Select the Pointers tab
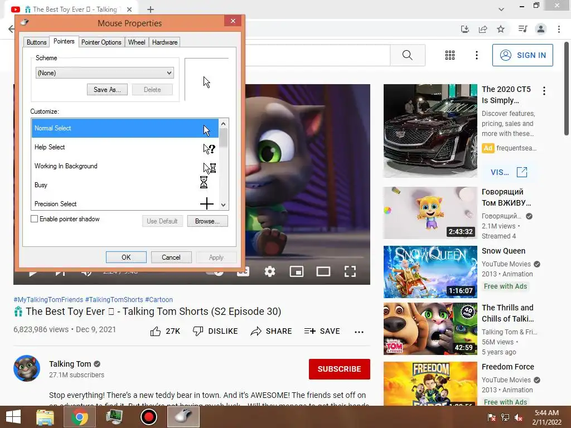This screenshot has height=428, width=571. tap(64, 41)
